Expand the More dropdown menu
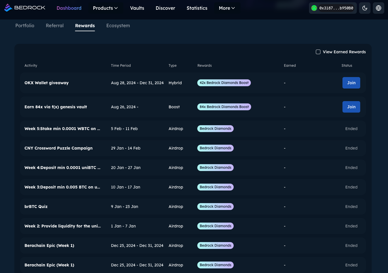Image resolution: width=388 pixels, height=273 pixels. coord(227,8)
